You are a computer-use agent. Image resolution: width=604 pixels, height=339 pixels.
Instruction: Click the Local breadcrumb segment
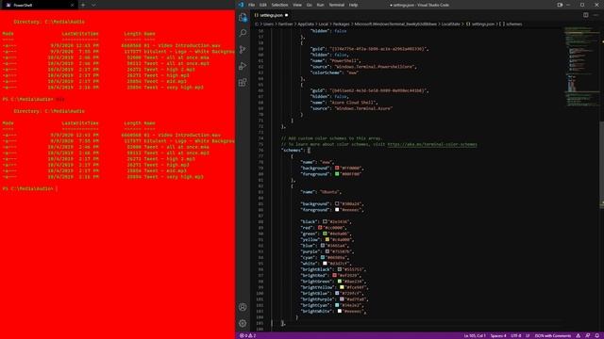(x=324, y=24)
